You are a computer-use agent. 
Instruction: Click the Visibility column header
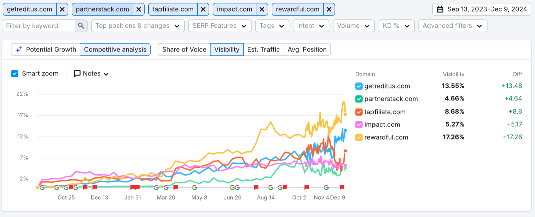click(x=454, y=74)
